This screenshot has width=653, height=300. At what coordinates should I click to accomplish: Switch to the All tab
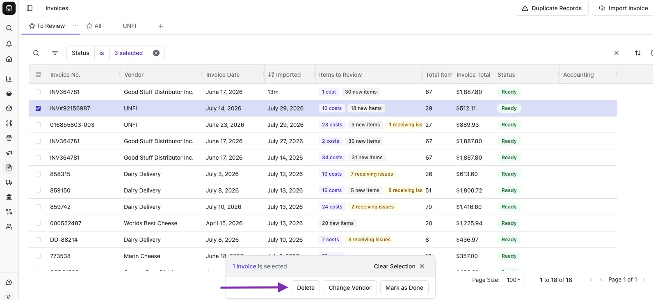pyautogui.click(x=94, y=26)
